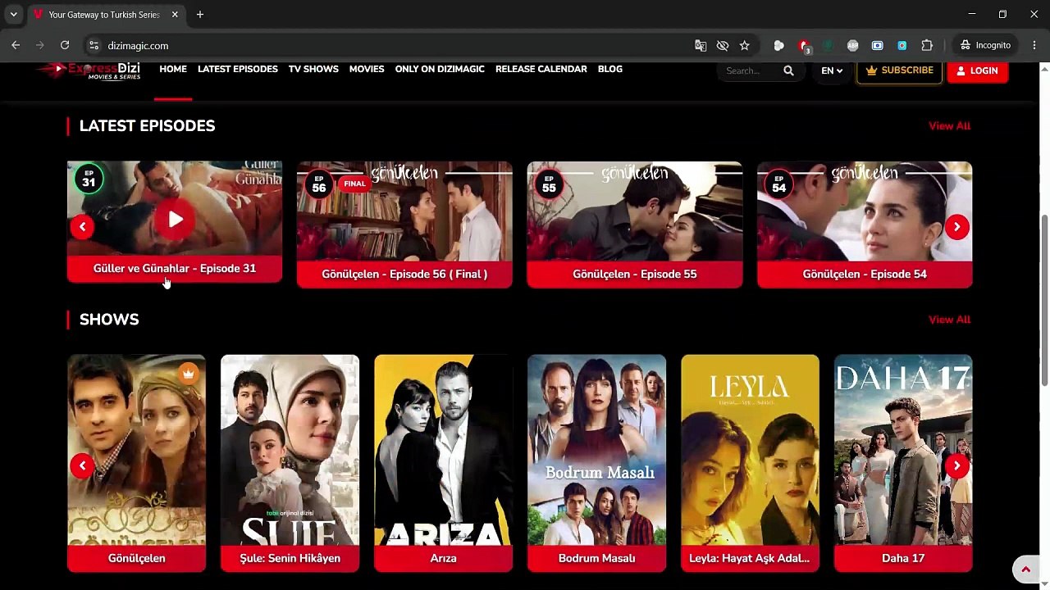This screenshot has width=1050, height=590.
Task: Reload the dizimagic.com page
Action: 65,46
